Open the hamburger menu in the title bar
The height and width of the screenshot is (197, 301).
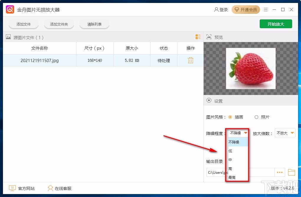coord(265,9)
